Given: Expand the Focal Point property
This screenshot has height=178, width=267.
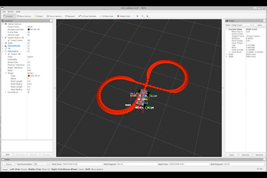Looking at the screenshot, I should tap(230, 52).
